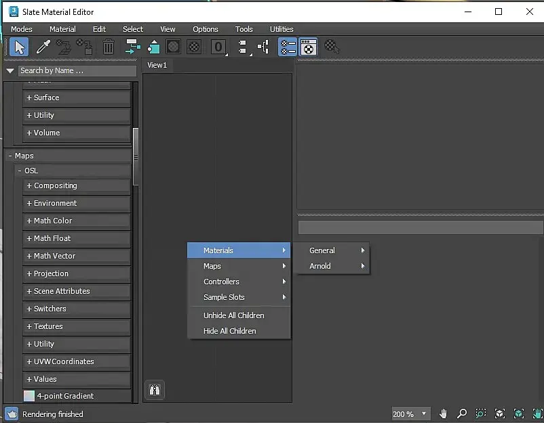Expand the Math Color category
544x423 pixels.
pyautogui.click(x=77, y=221)
